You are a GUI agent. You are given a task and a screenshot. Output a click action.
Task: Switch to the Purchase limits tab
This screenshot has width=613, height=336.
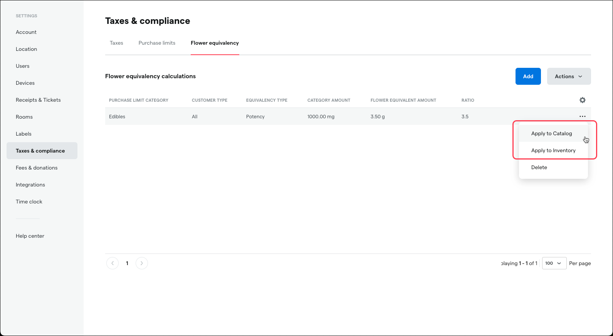(x=157, y=43)
